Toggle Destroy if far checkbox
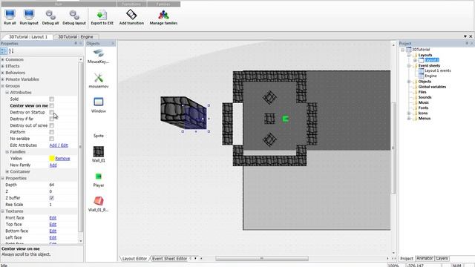This screenshot has width=475, height=267. tap(51, 119)
